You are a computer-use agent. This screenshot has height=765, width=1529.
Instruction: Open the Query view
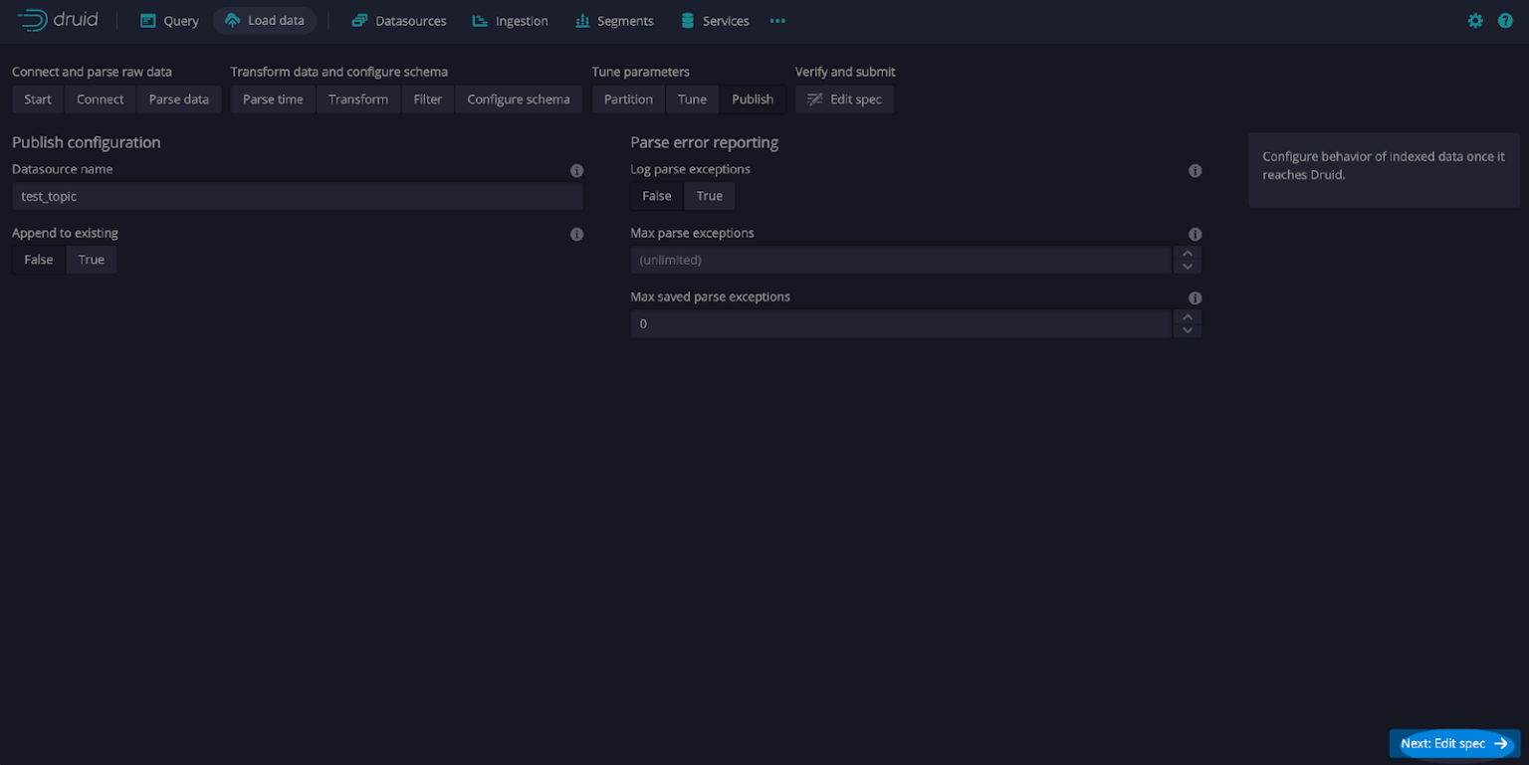tap(169, 21)
